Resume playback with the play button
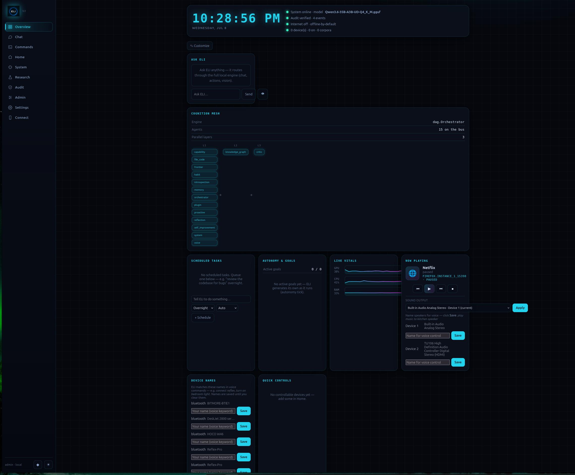Screen dimensions: 575x475 [429, 289]
